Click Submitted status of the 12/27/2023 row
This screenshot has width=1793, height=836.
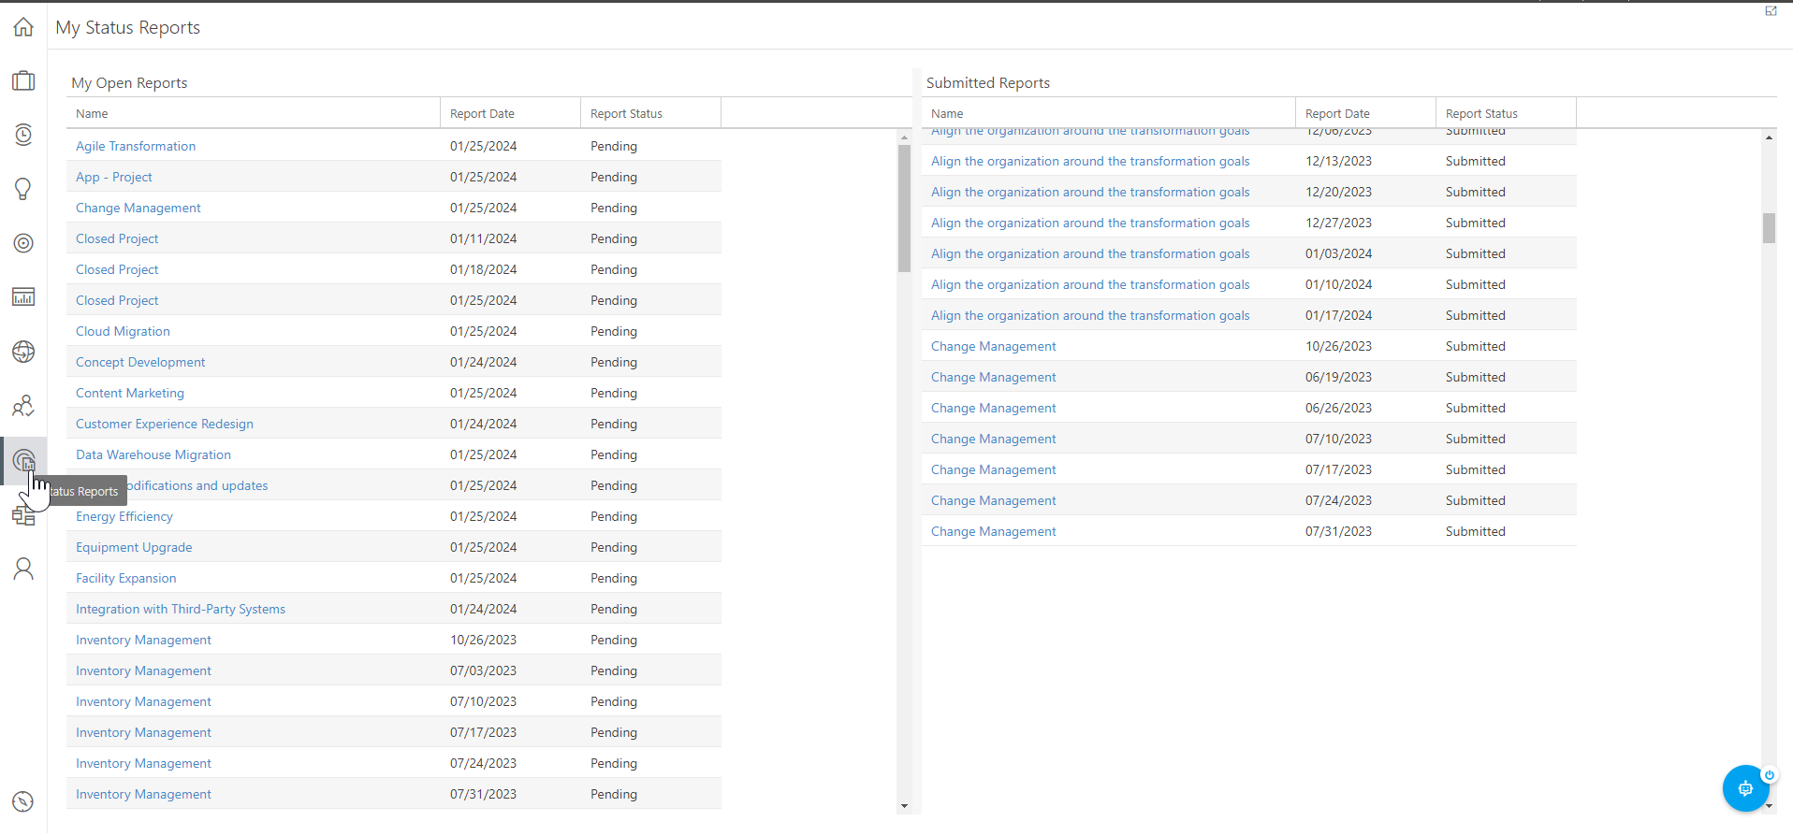pyautogui.click(x=1476, y=223)
